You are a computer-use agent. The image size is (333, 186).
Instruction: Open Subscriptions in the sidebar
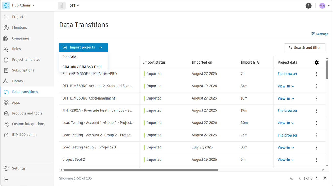[x=23, y=70]
